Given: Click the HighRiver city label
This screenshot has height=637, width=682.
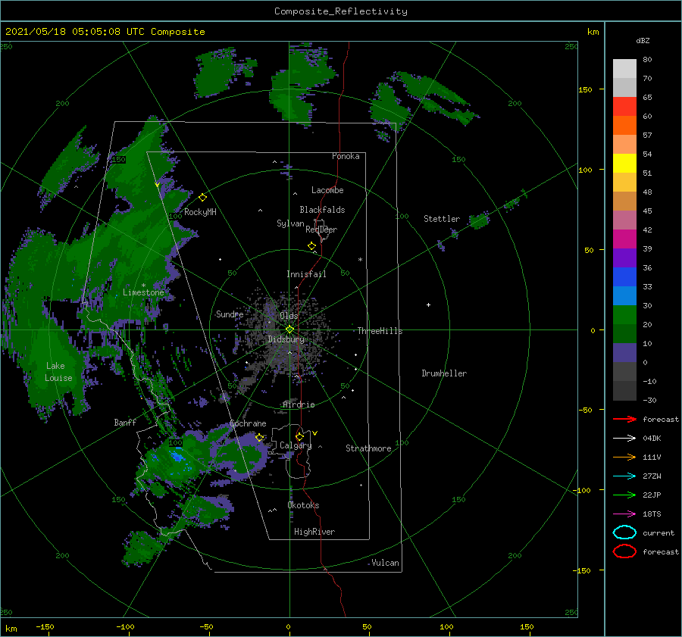Looking at the screenshot, I should [314, 532].
